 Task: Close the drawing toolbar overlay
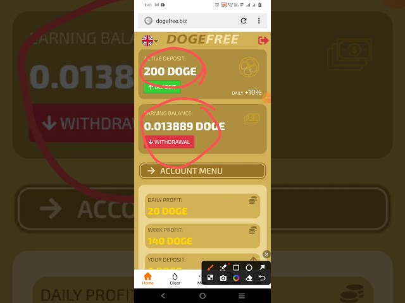[x=266, y=254]
